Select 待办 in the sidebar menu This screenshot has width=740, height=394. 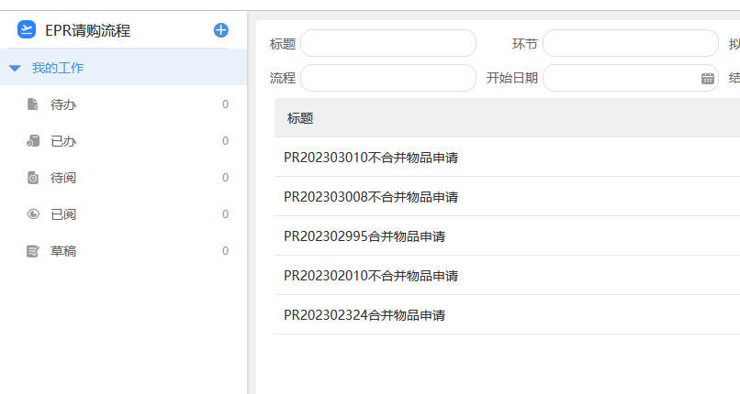pos(63,104)
